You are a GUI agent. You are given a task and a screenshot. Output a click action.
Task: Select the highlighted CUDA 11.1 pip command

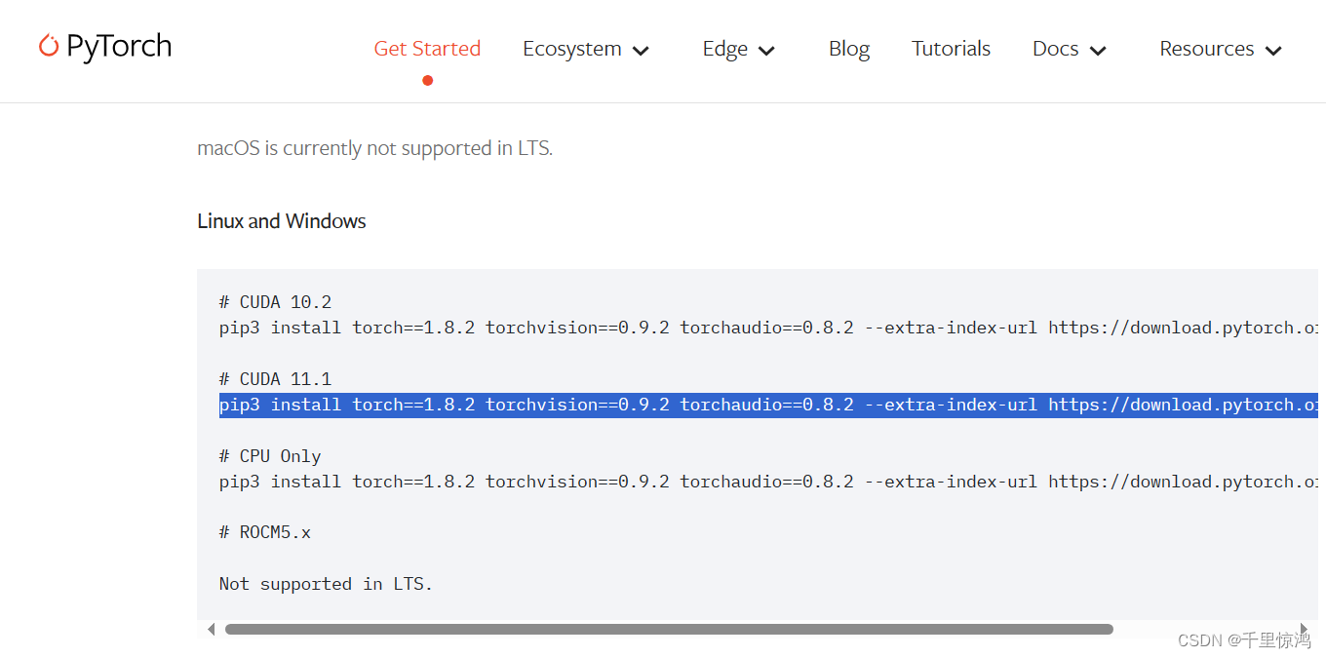coord(682,405)
